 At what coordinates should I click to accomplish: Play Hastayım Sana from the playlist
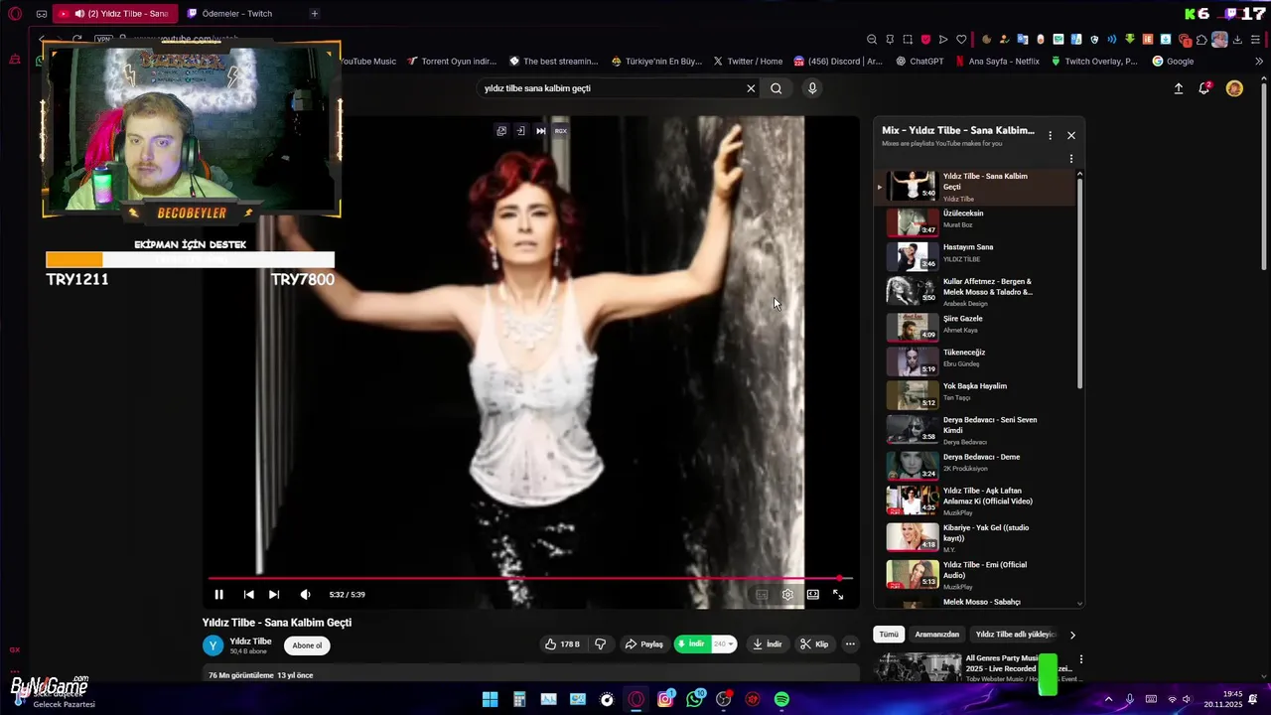(x=975, y=255)
